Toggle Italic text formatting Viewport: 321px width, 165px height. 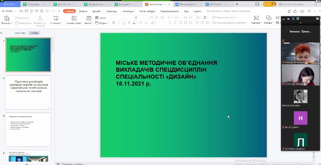pyautogui.click(x=119, y=23)
